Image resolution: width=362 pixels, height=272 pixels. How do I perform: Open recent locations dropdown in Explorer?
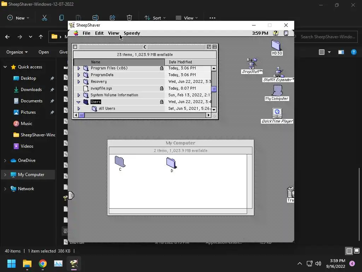pos(30,37)
